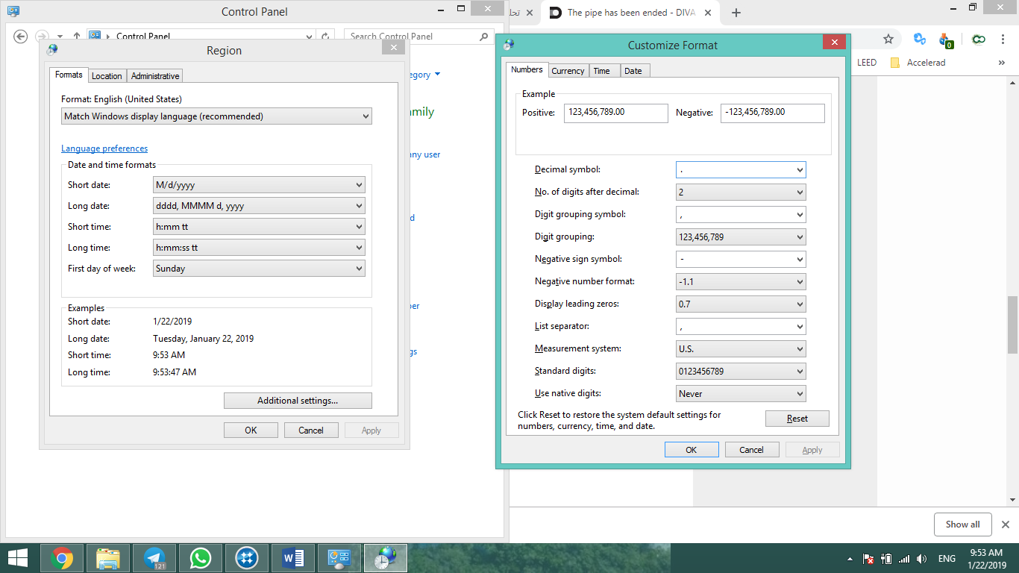Screen dimensions: 1019x573
Task: Bookmark this page with the star icon
Action: point(888,39)
